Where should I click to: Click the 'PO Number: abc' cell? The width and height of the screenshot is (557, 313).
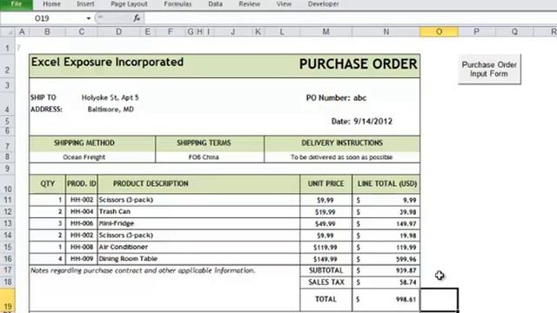(x=336, y=98)
